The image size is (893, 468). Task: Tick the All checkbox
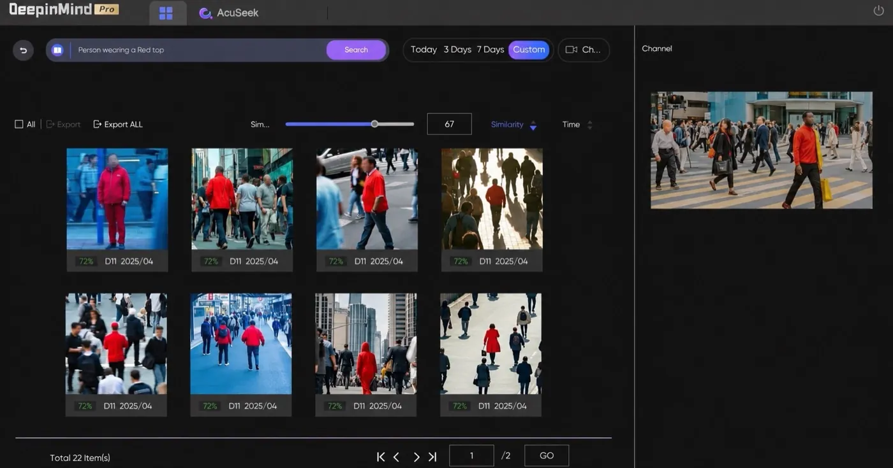pos(19,124)
